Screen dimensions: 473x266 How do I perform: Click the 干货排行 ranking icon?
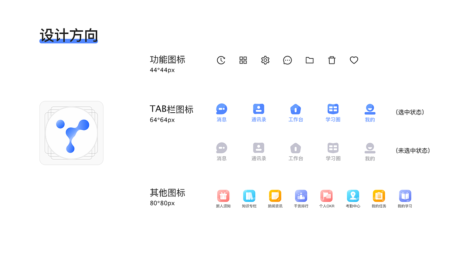301,196
